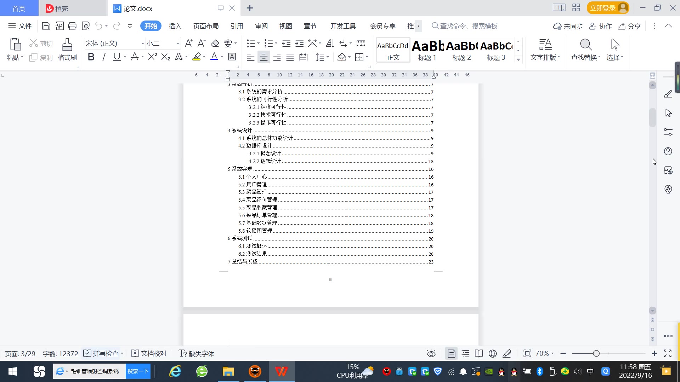Click the text highlight color marker

(x=197, y=57)
